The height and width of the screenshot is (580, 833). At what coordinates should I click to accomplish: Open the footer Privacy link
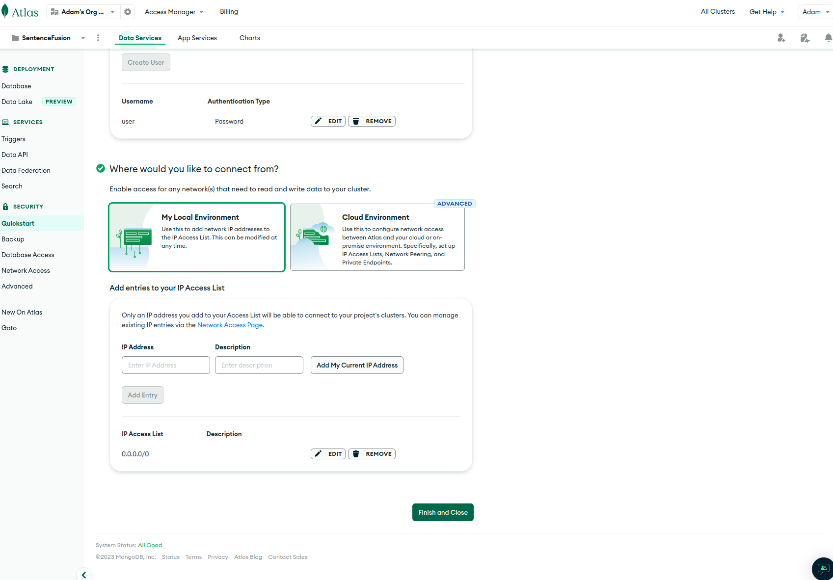pyautogui.click(x=218, y=557)
